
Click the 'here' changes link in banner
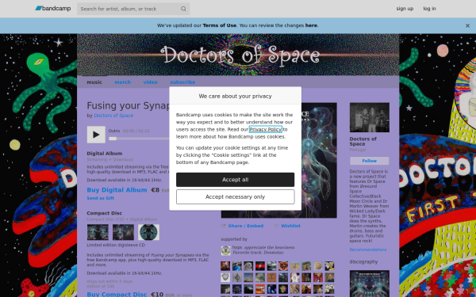311,25
